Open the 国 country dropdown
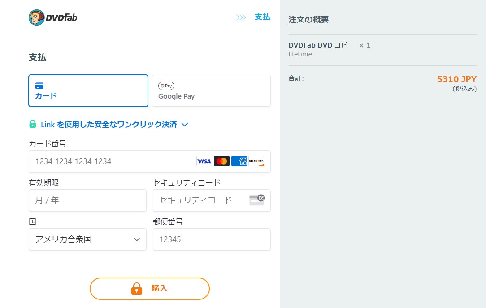This screenshot has height=308, width=486. pos(88,239)
